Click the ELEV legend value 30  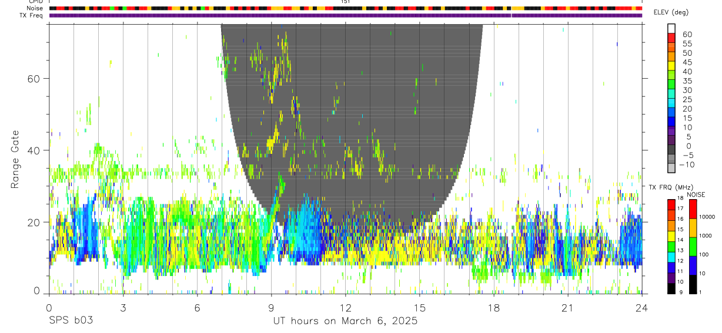687,90
